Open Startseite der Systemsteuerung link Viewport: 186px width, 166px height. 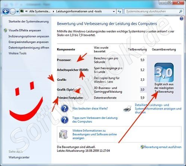(x=28, y=21)
